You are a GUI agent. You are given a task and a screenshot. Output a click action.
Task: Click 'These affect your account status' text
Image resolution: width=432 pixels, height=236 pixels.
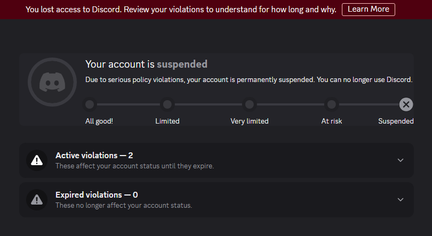(134, 166)
